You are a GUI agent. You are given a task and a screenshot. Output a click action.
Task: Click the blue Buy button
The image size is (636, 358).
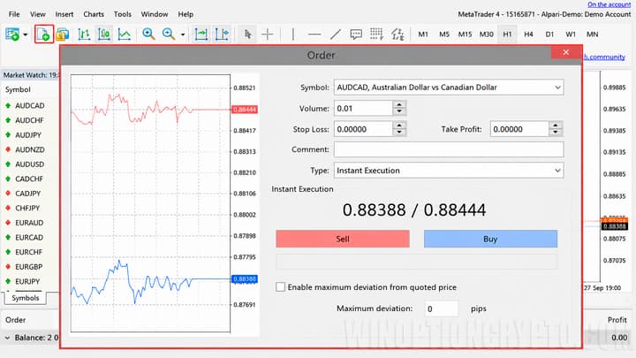(490, 239)
